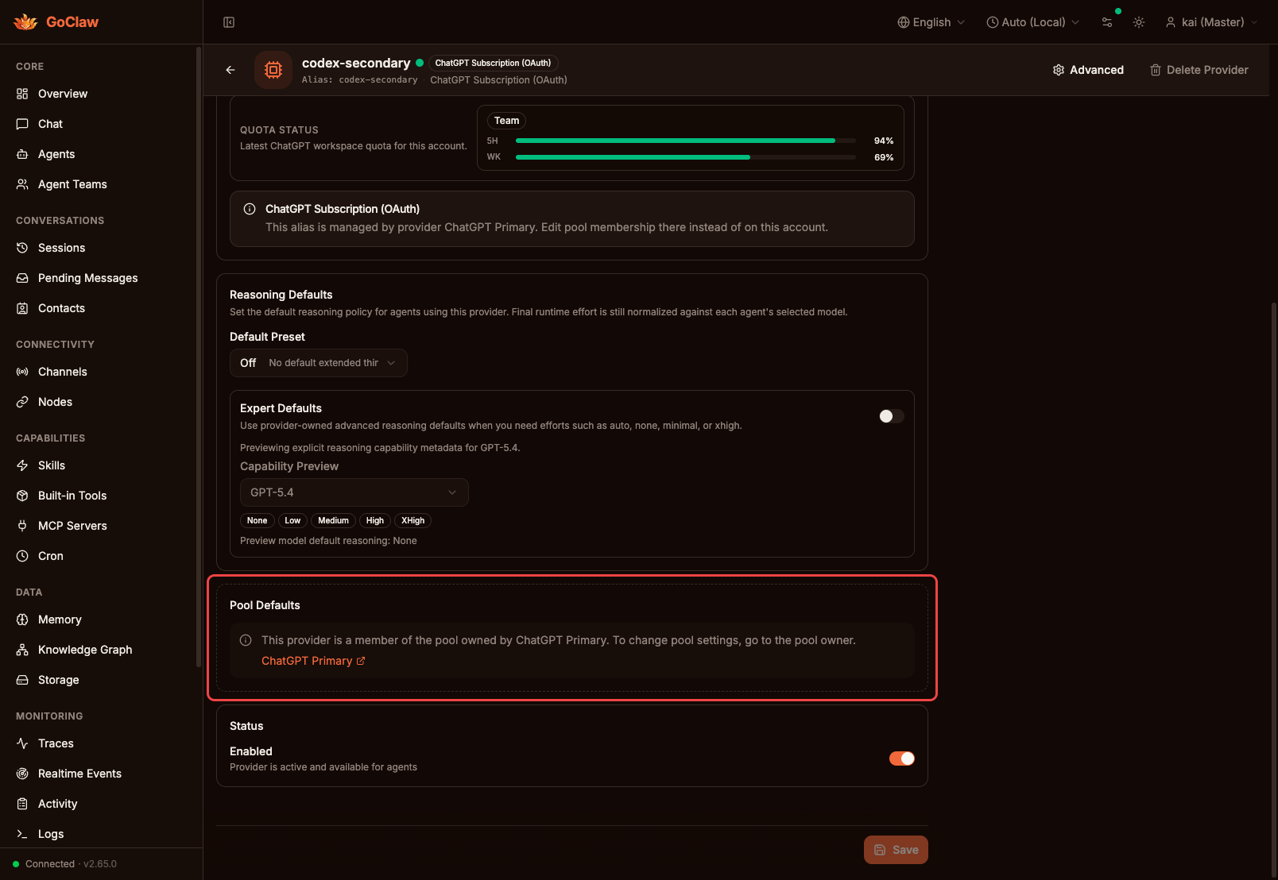Open the Overview menu item

point(99,94)
